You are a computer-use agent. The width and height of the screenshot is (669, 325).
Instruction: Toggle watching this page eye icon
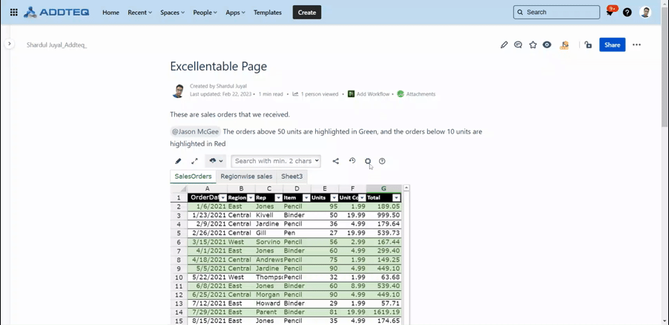[x=547, y=45]
